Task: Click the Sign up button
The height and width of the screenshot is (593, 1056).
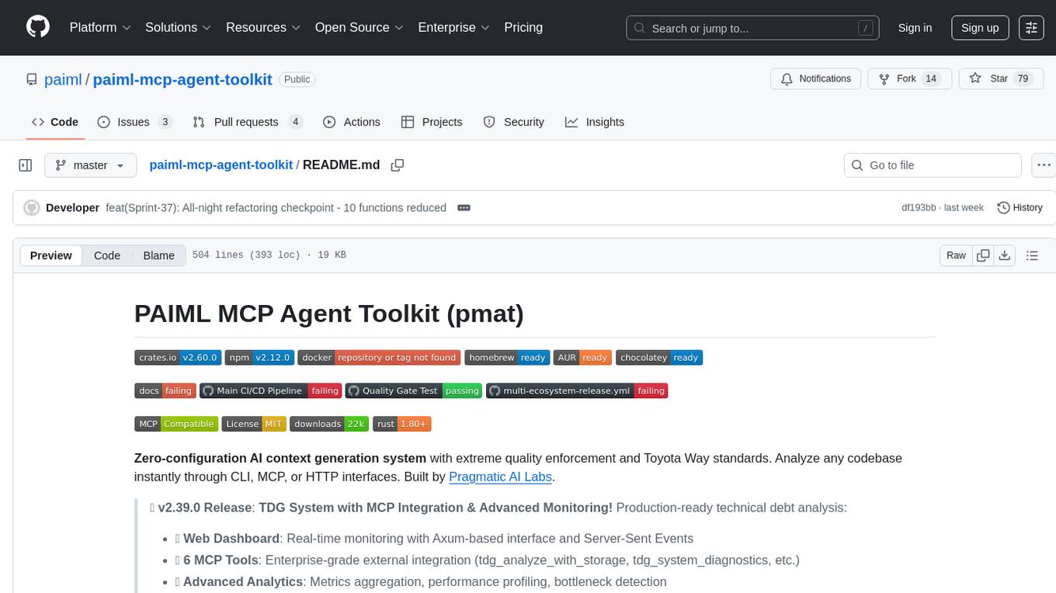Action: (980, 27)
